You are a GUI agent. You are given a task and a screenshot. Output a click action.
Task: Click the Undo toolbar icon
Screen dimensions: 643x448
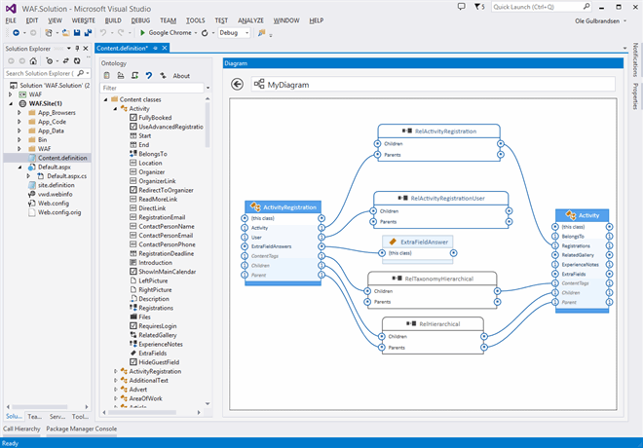pos(103,33)
